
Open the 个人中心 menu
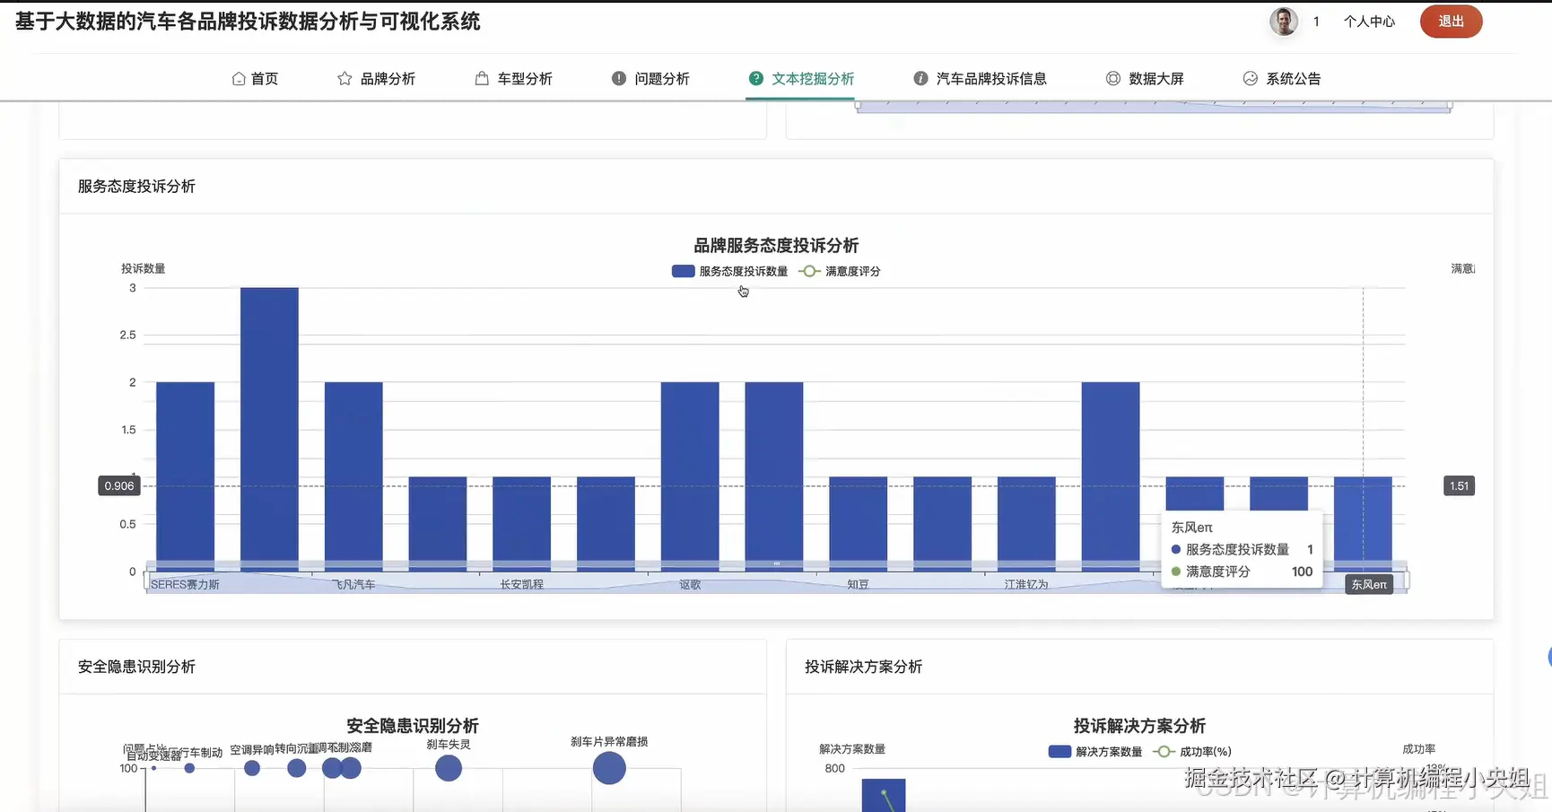[x=1368, y=21]
